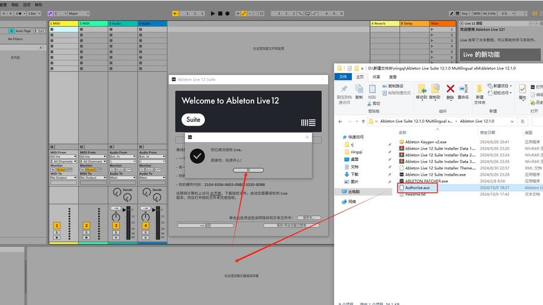543x305 pixels.
Task: Toggle the purple Scale Mode button
Action: 50,13
